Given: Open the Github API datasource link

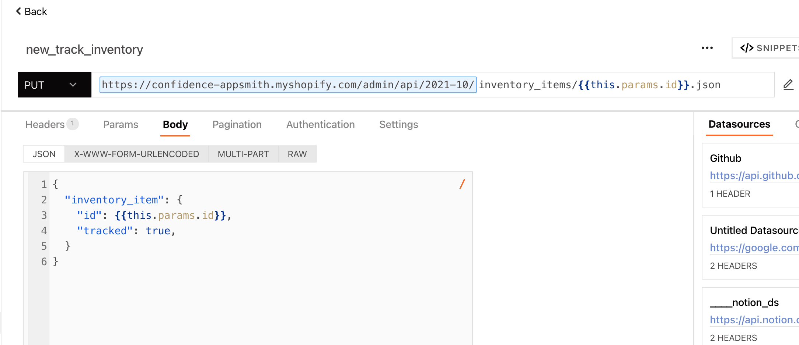Looking at the screenshot, I should pos(753,176).
